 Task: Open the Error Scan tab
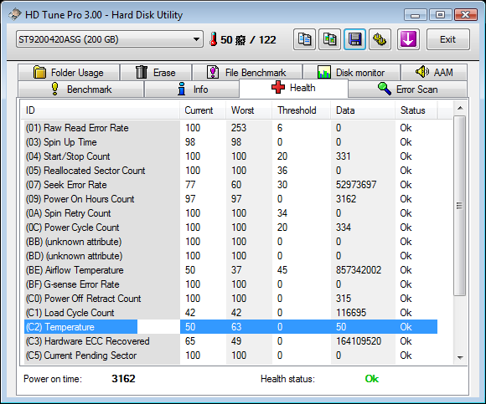click(407, 89)
